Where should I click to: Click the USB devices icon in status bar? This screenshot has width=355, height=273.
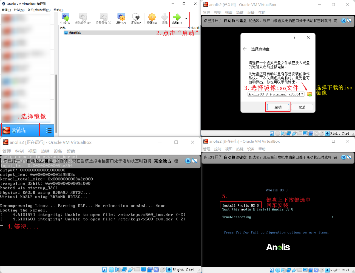tap(294, 270)
